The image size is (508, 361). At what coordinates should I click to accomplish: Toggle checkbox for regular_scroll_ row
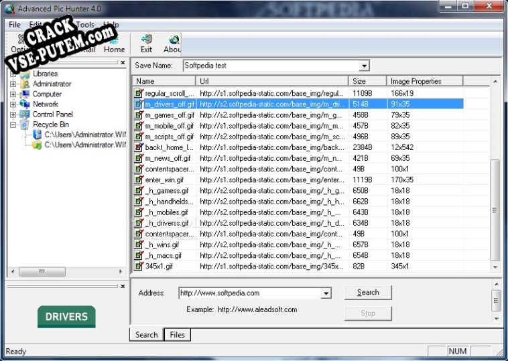click(x=139, y=93)
